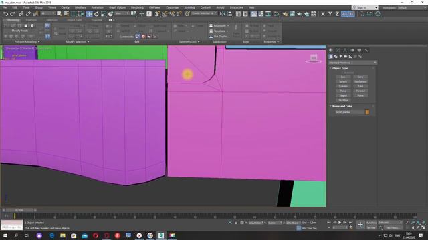Open the Create Selection Set dropdown

click(204, 13)
